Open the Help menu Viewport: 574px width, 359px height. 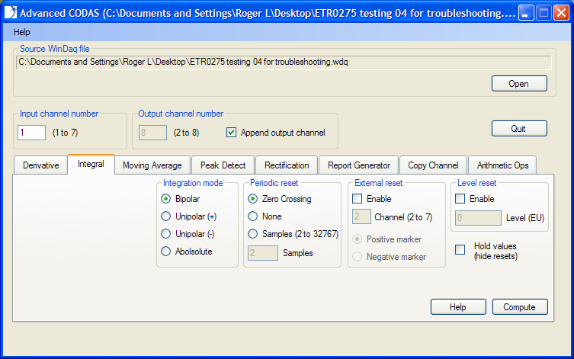(21, 32)
